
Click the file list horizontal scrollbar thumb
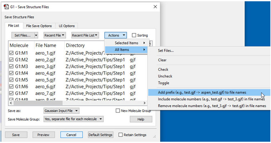pyautogui.click(x=38, y=103)
